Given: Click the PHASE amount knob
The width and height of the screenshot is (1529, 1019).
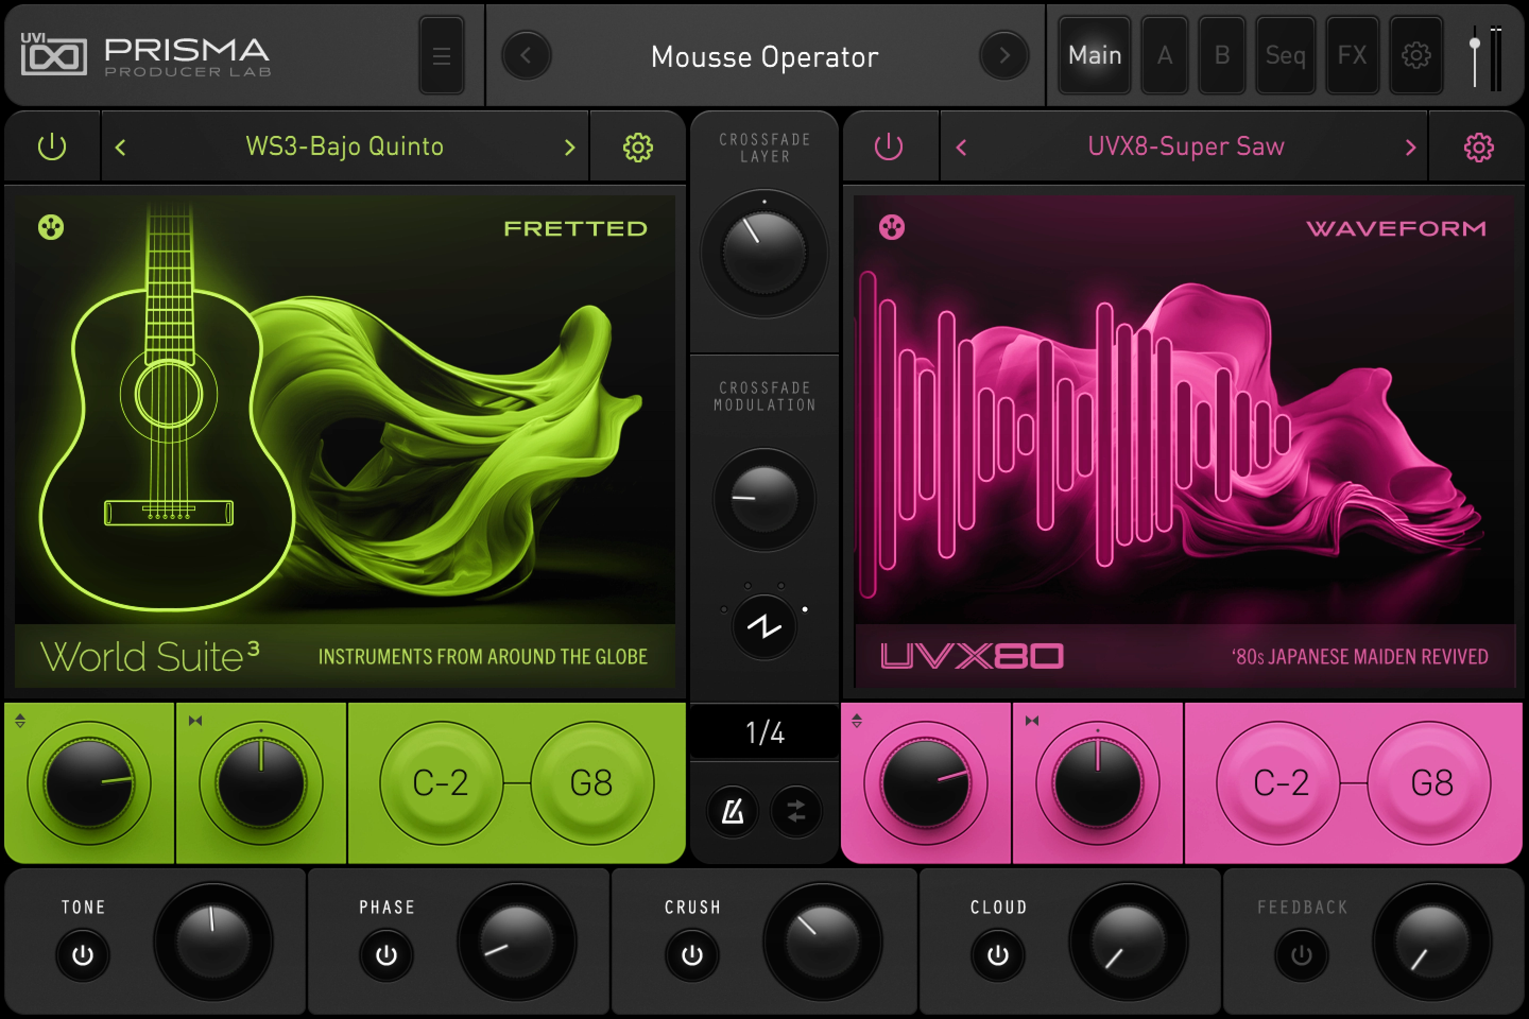Looking at the screenshot, I should [517, 941].
